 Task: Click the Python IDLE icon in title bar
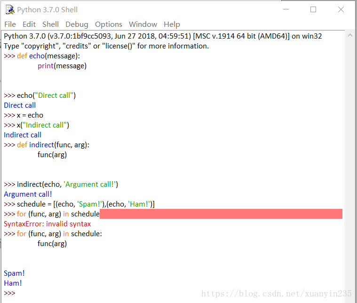[x=10, y=10]
